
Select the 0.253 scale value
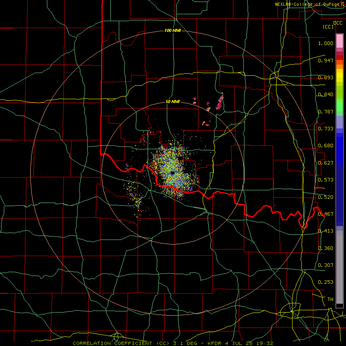click(326, 282)
